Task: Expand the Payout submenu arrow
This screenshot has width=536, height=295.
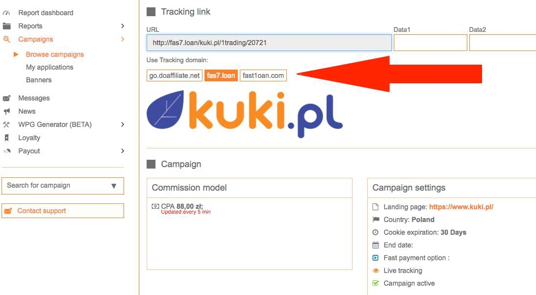Action: [123, 151]
